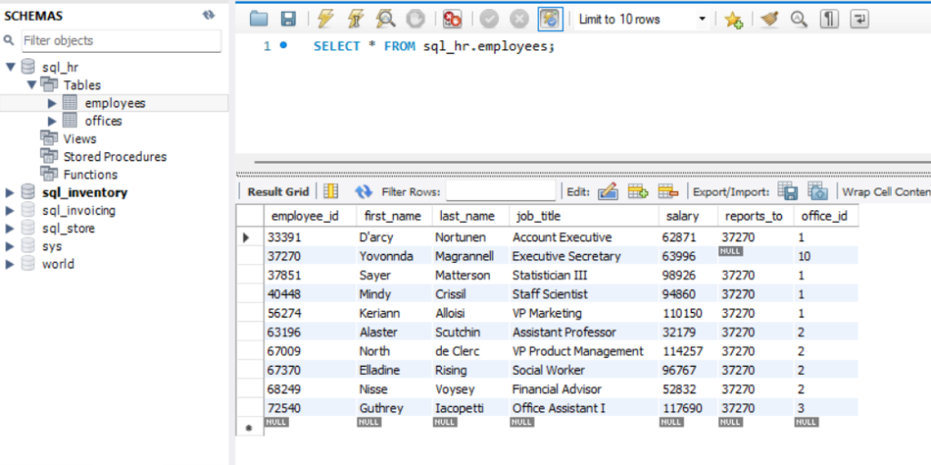
Task: Beautify the query with the broom icon
Action: click(770, 19)
